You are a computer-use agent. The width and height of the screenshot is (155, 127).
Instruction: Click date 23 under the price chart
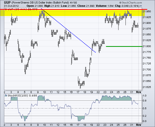[105, 92]
